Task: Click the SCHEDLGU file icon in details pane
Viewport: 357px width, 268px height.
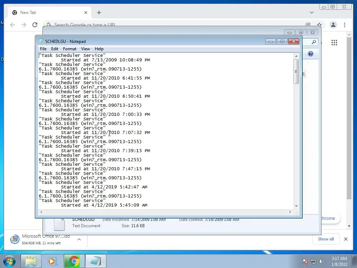Action: (59, 224)
